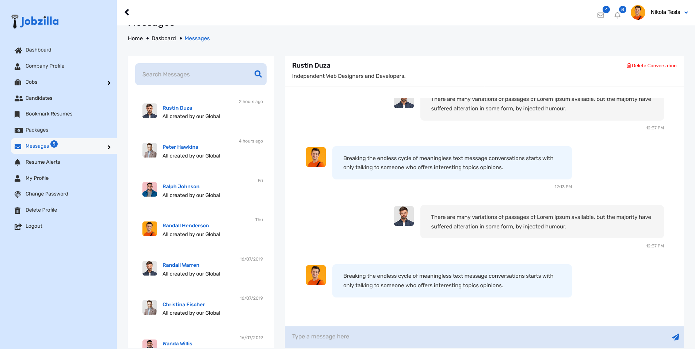Click Nikola Tesla's profile avatar

click(x=638, y=12)
